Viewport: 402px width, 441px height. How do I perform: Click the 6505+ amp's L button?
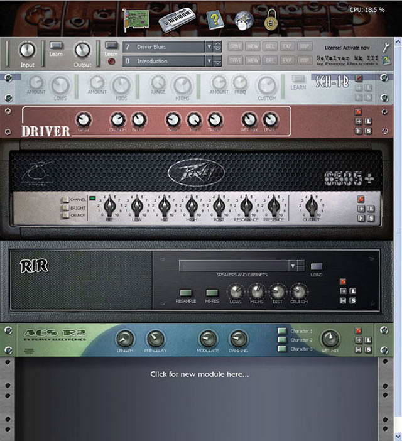pos(371,209)
